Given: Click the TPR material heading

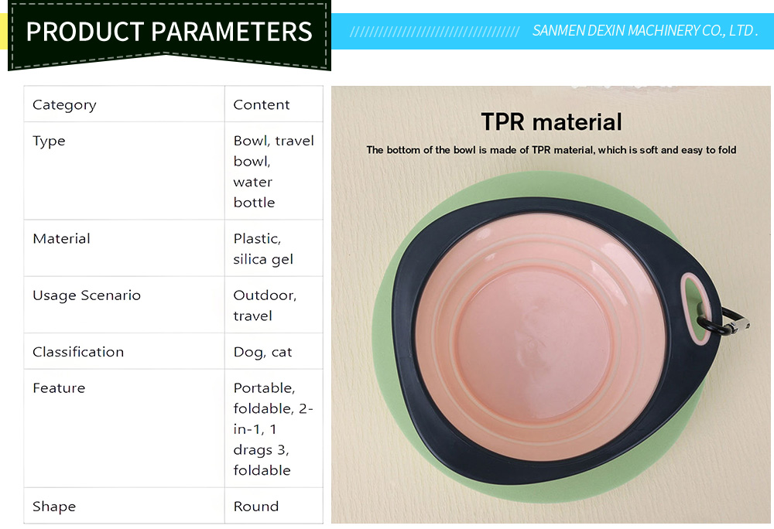Looking at the screenshot, I should (x=551, y=121).
